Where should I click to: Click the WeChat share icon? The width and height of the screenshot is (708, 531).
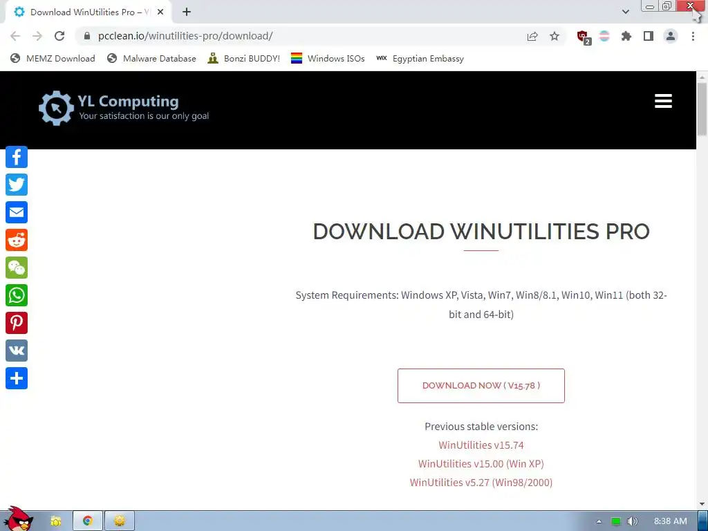click(17, 268)
